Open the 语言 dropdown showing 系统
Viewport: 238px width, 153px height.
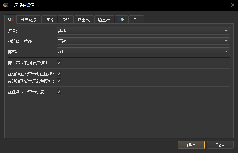coord(143,31)
